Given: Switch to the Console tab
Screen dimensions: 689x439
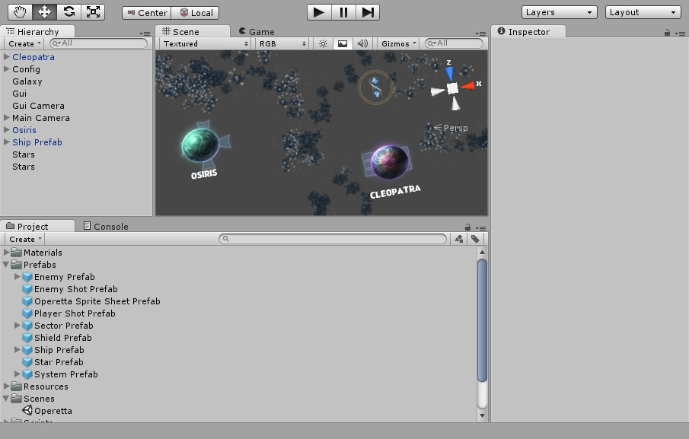Looking at the screenshot, I should tap(106, 226).
